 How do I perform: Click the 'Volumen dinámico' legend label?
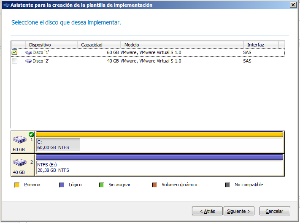click(179, 185)
